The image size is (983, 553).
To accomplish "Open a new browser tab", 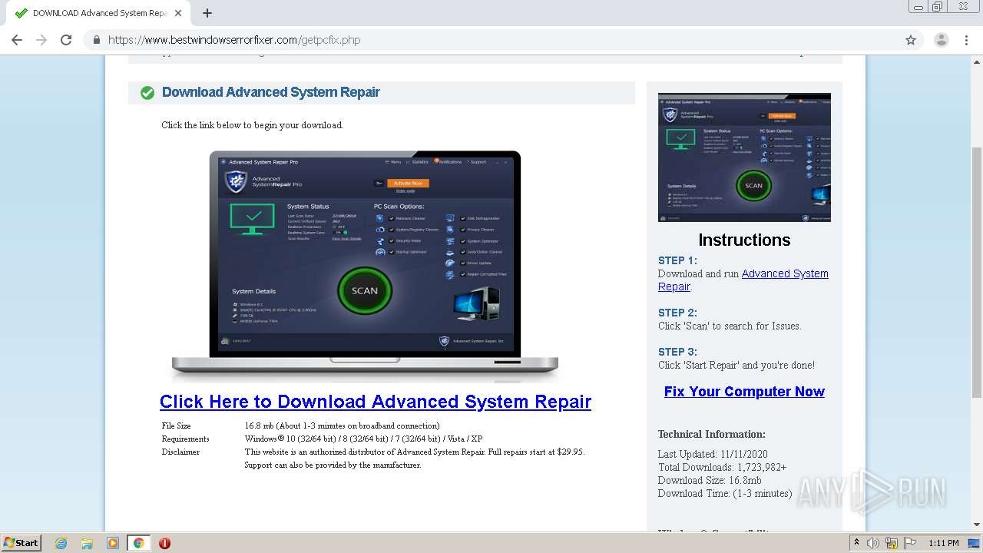I will point(207,13).
